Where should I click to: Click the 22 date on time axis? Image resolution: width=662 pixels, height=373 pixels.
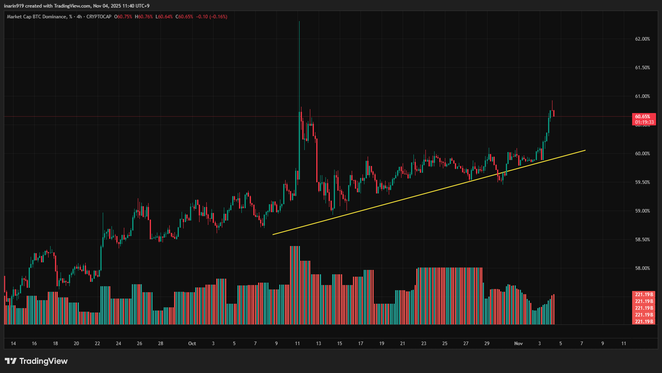pyautogui.click(x=97, y=344)
